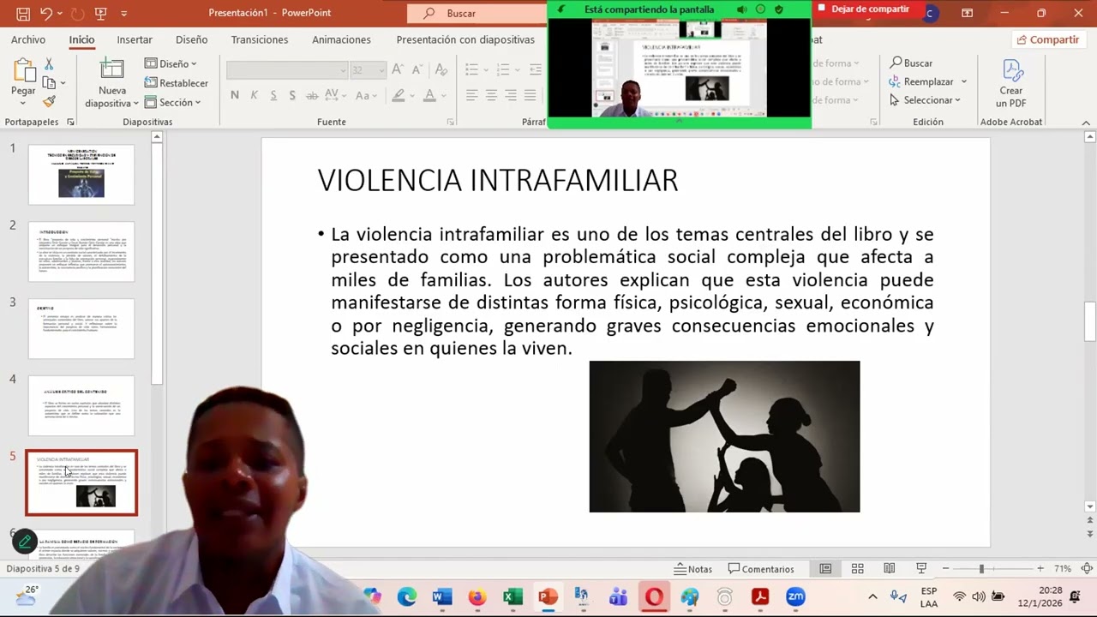Open the Archivo menu
Viewport: 1097px width, 617px height.
(x=28, y=39)
